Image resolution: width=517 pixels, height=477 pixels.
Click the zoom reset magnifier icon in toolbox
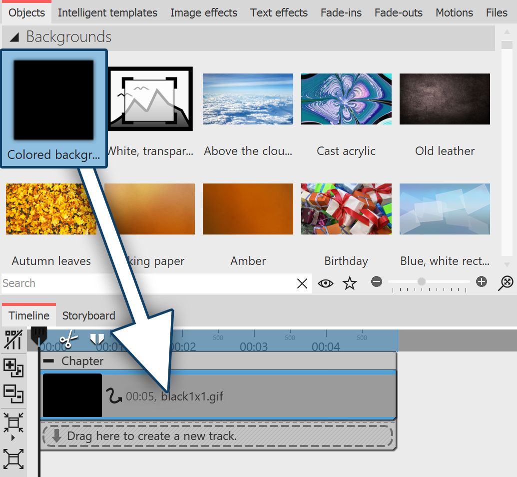(506, 283)
